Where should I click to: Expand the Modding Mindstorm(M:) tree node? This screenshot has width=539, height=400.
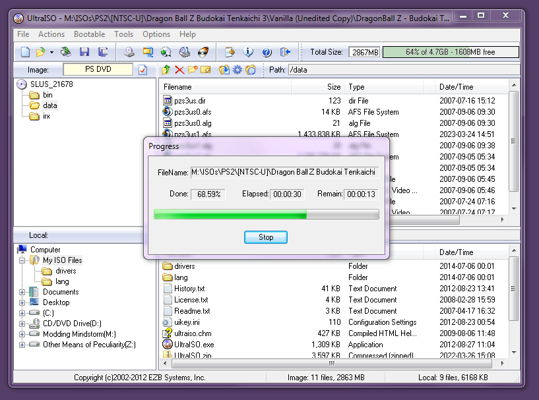coord(22,334)
